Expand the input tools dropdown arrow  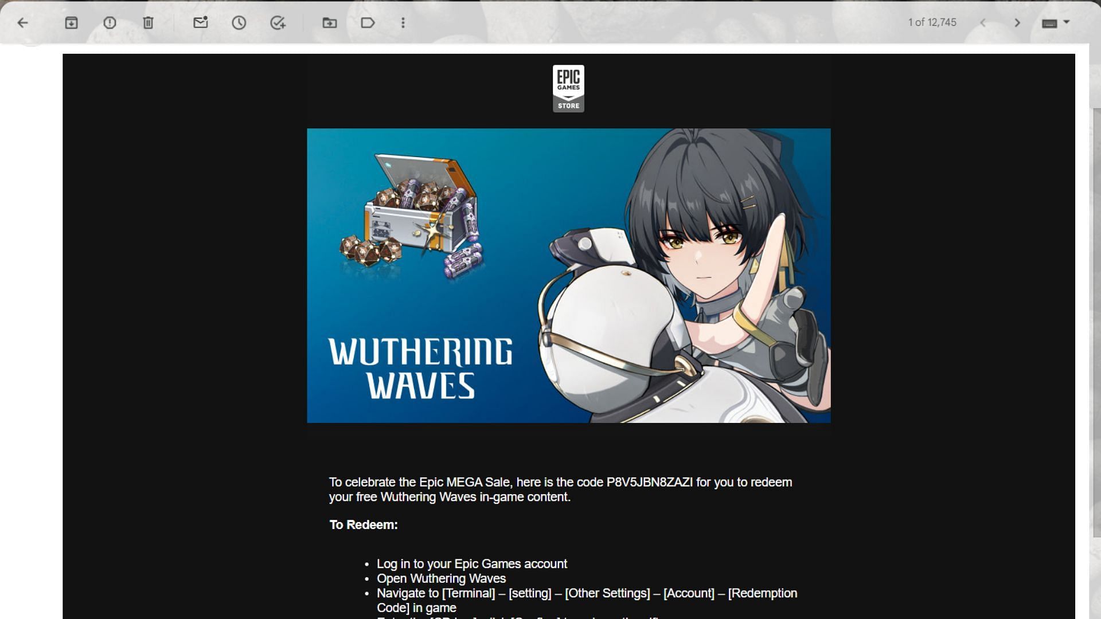1067,22
